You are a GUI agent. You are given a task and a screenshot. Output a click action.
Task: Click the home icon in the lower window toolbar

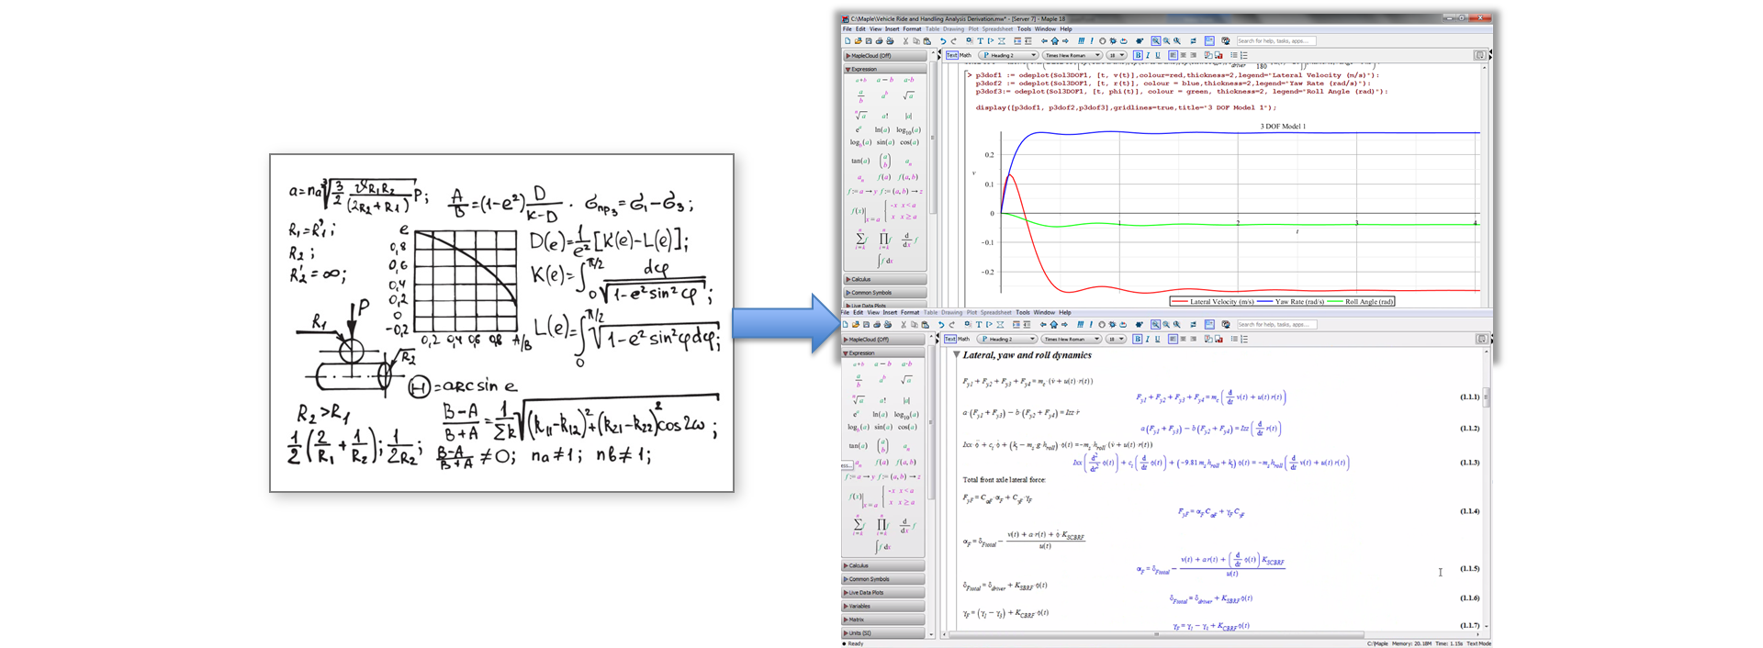tap(1054, 325)
